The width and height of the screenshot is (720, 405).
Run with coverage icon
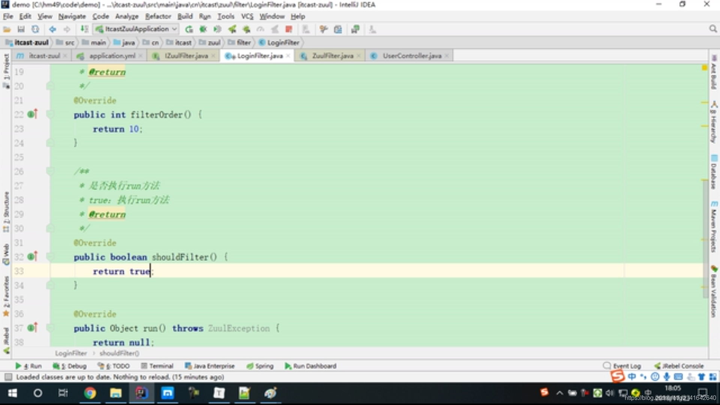coord(217,29)
